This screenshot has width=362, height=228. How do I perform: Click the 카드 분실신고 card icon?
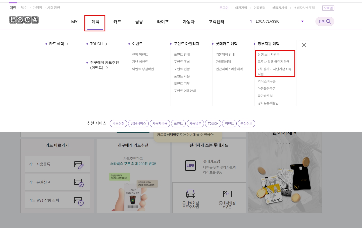(x=79, y=183)
